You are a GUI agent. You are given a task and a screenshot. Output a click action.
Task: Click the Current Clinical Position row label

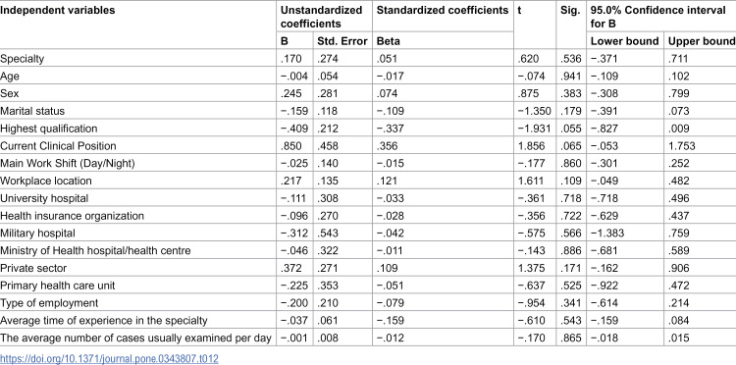point(58,146)
